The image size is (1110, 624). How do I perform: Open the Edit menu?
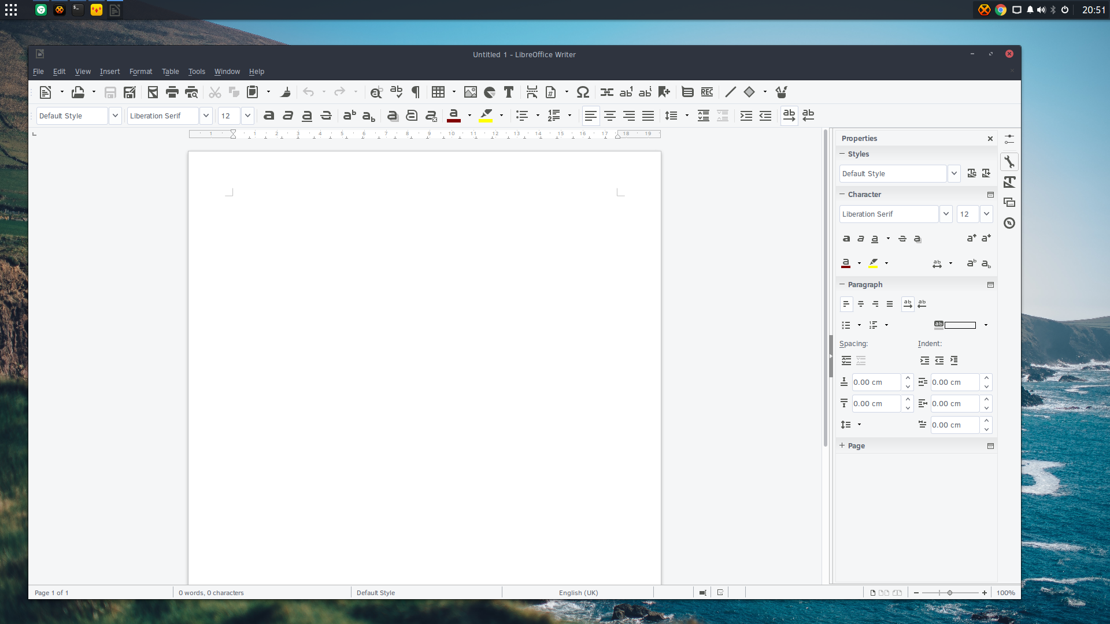click(59, 72)
